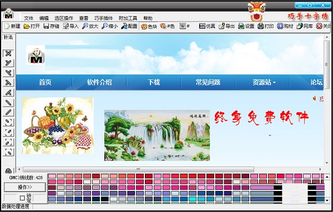Click palette scroll-down arrow
The width and height of the screenshot is (333, 212).
pos(327,200)
